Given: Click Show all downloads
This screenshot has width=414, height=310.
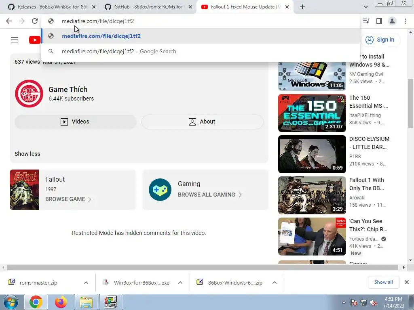Looking at the screenshot, I should point(383,282).
